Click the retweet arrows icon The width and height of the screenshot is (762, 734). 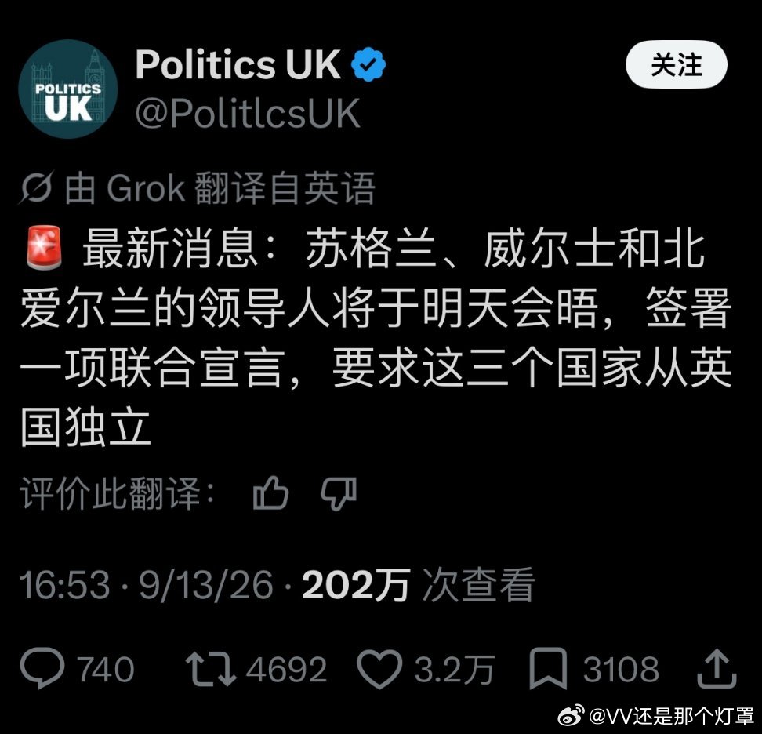pyautogui.click(x=211, y=670)
